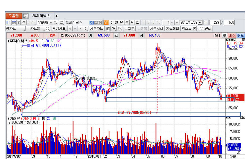Click the screen list icon beside 도움말
Viewport: 247px width, 167px height.
click(25, 16)
